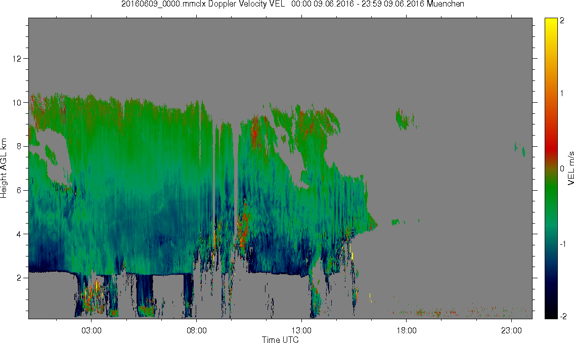Click the height axis label 4

point(19,234)
